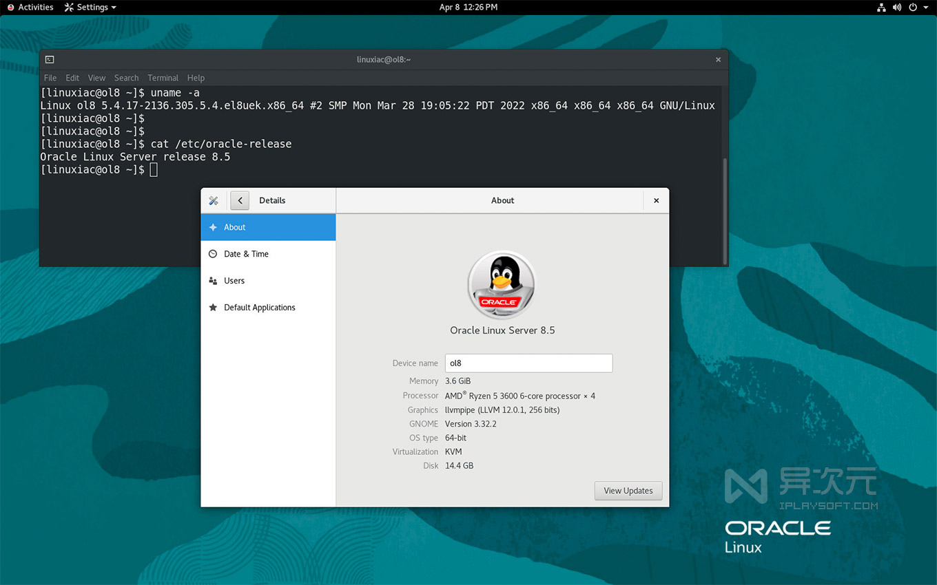Click the 'Oracle Linux Server 8.5' heading text
The height and width of the screenshot is (585, 937).
(x=502, y=330)
